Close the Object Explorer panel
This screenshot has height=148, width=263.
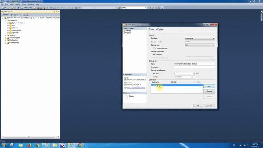59,12
